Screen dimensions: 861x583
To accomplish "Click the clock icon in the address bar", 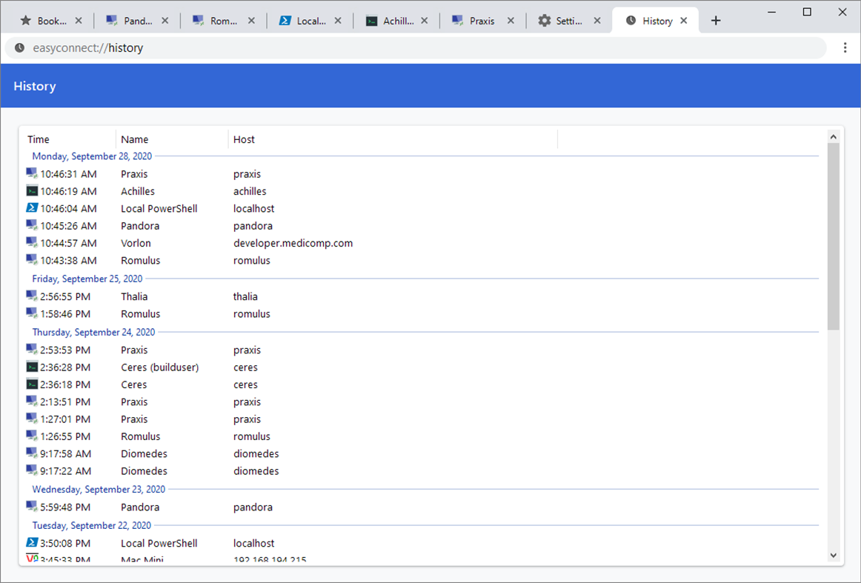I will [x=20, y=47].
